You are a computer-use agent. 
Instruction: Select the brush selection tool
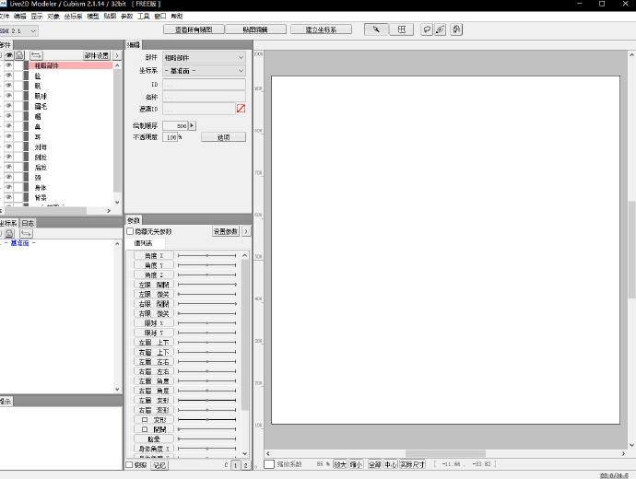click(441, 29)
